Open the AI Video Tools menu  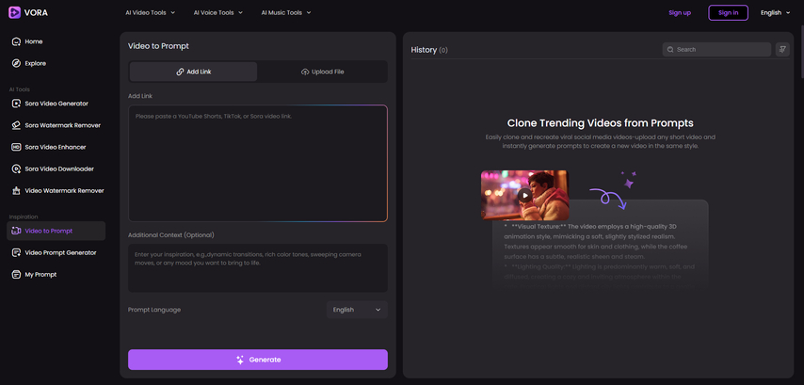click(151, 12)
